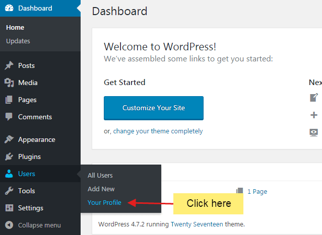
Task: Click the edit pencil icon under Next Steps
Action: pos(314,98)
